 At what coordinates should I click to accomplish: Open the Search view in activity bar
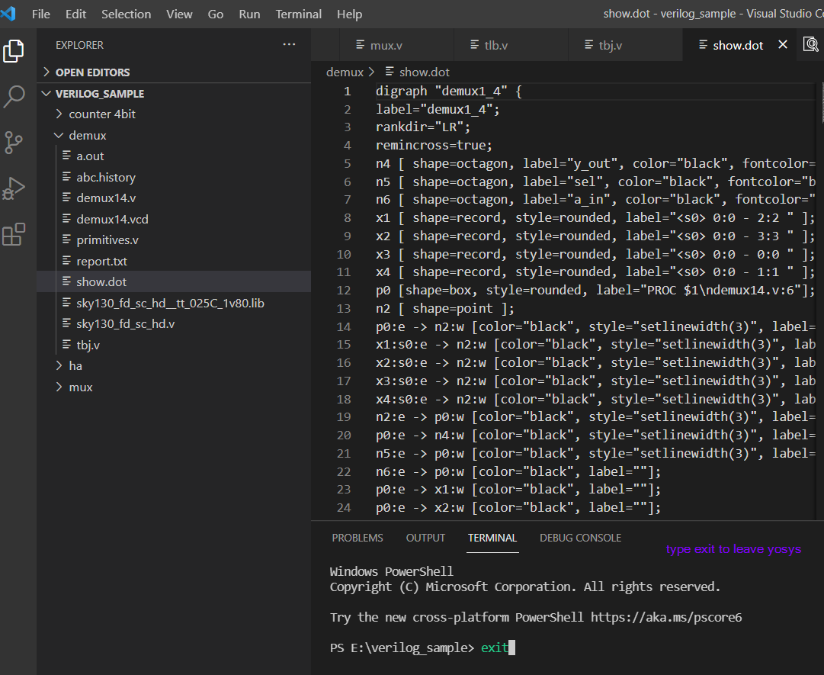(14, 97)
